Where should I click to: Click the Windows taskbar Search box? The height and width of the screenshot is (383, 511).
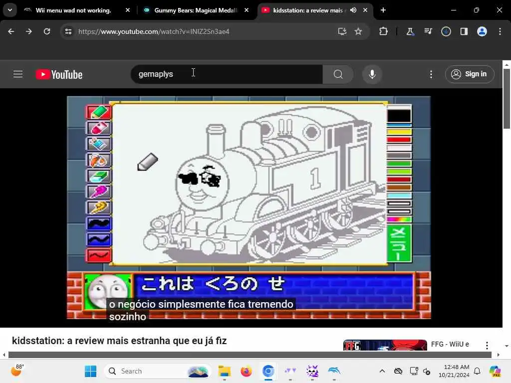click(x=157, y=371)
